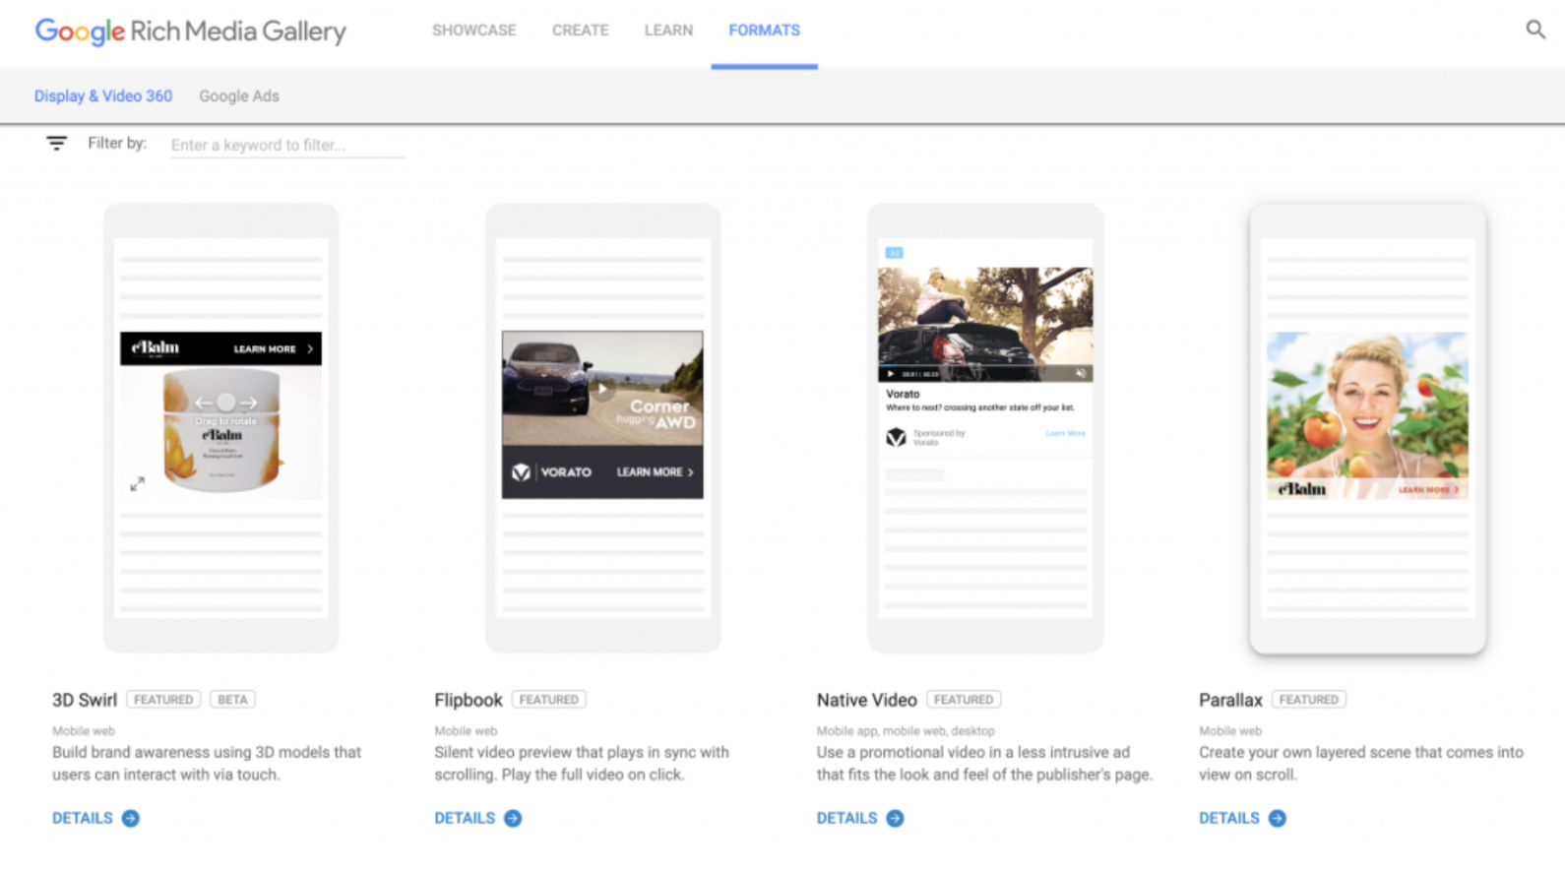Click the search magnifier icon
Image resolution: width=1565 pixels, height=870 pixels.
1534,30
